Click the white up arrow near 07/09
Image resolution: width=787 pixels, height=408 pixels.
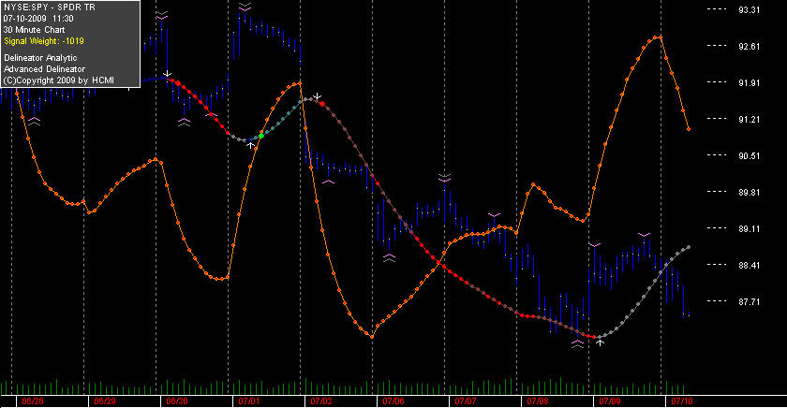600,342
